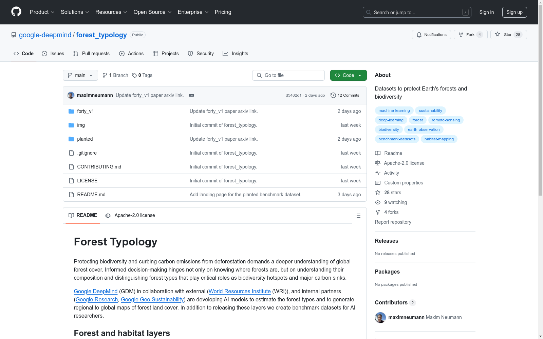Image resolution: width=543 pixels, height=339 pixels.
Task: Click the GitHub logo icon
Action: (x=16, y=12)
